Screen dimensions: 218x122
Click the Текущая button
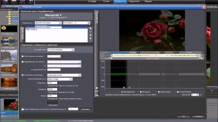pyautogui.click(x=85, y=109)
